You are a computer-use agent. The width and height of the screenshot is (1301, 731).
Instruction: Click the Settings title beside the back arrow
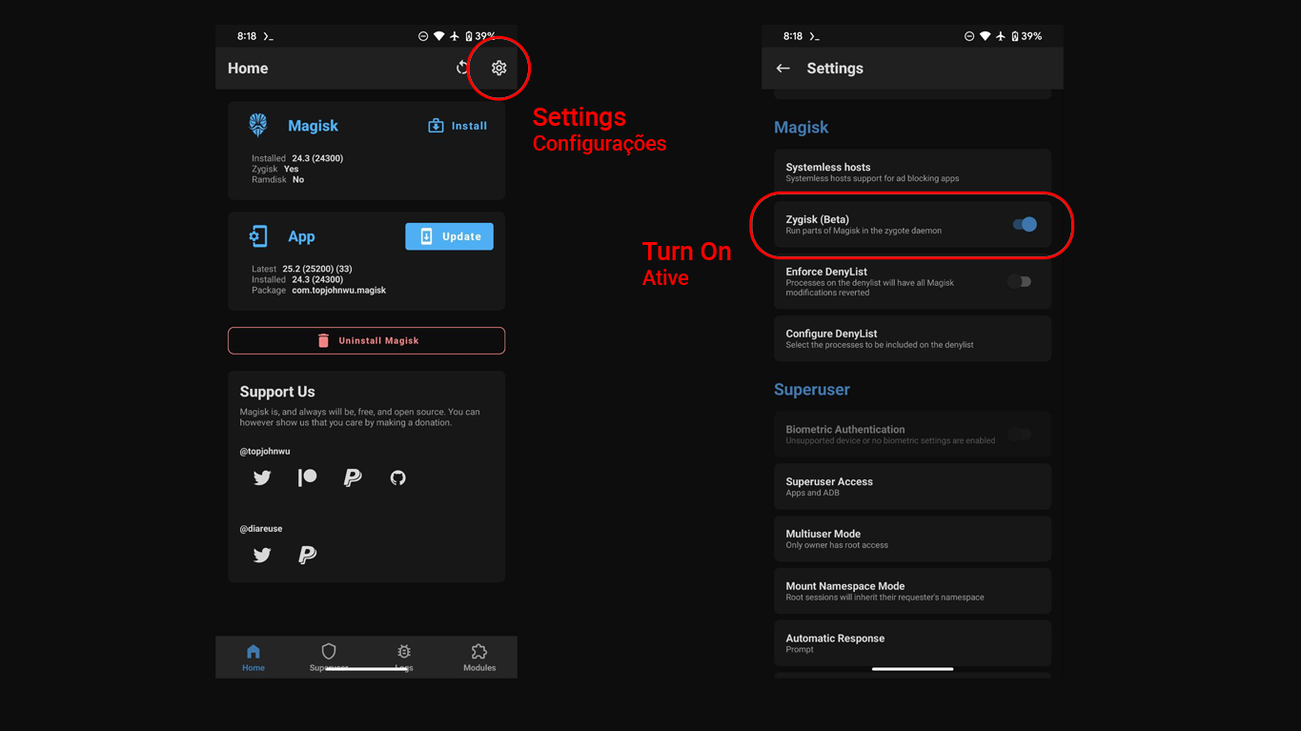pyautogui.click(x=835, y=69)
